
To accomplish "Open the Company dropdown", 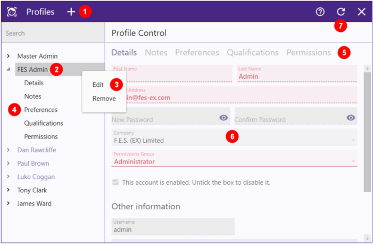I will [353, 140].
